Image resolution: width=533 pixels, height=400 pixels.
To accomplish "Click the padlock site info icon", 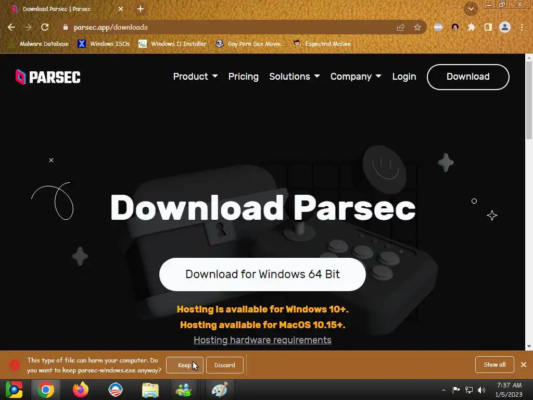I will point(66,27).
